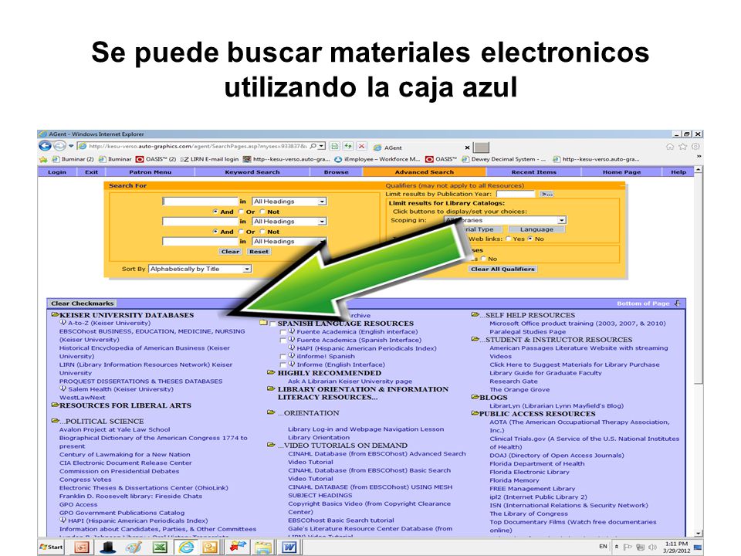Open the Scoping in libraries dropdown
Screen dimensions: 741x556
click(505, 220)
